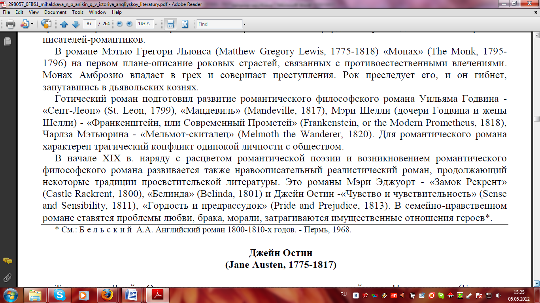
Task: Open the Collaborate toolbar icon
Action: [25, 24]
